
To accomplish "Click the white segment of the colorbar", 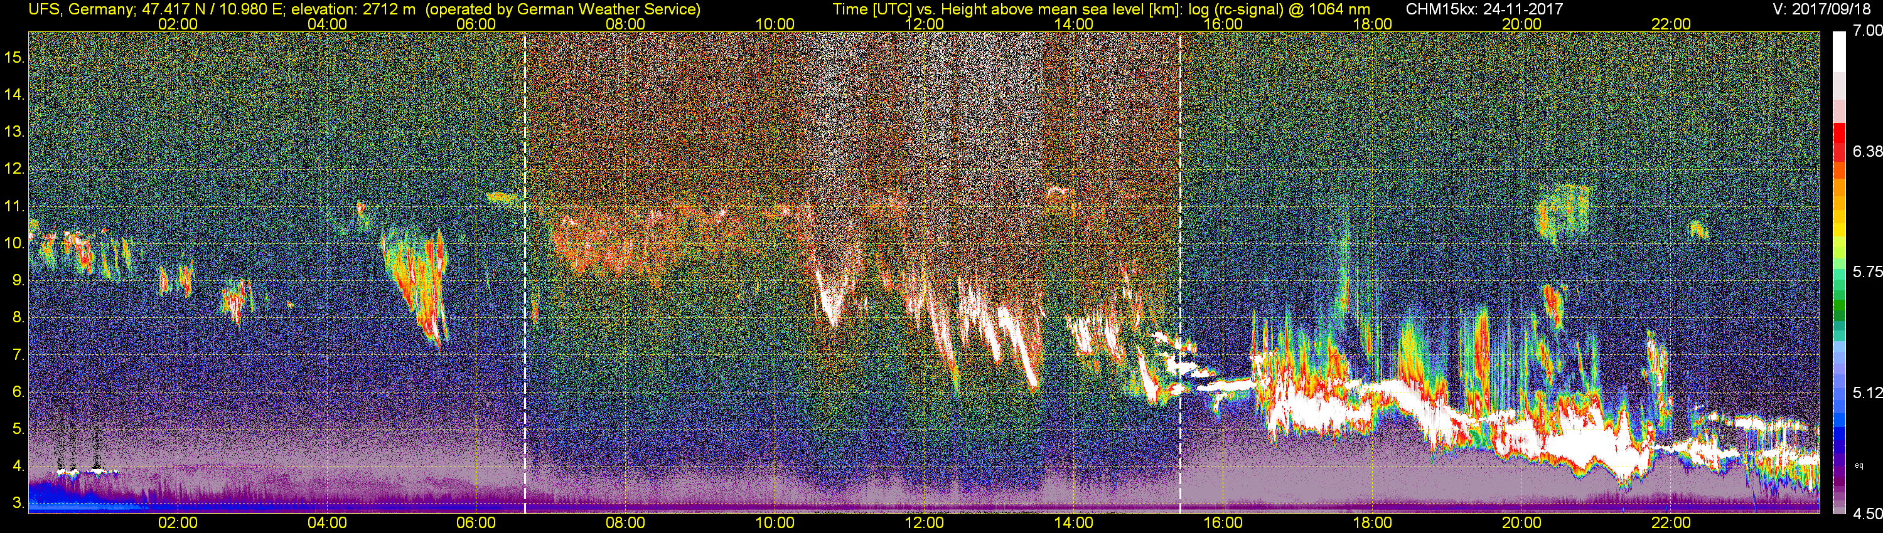I will pyautogui.click(x=1840, y=53).
